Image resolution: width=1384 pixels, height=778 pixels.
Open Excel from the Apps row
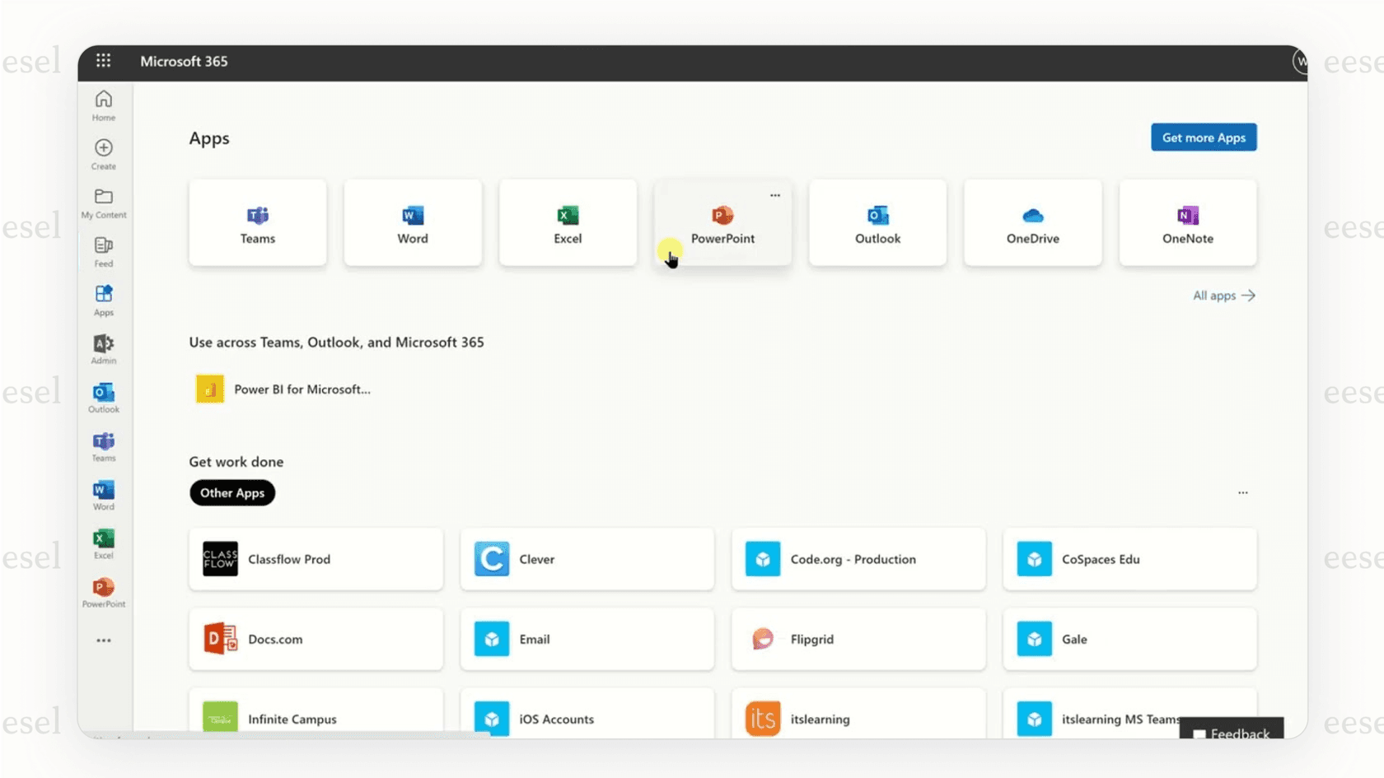567,222
